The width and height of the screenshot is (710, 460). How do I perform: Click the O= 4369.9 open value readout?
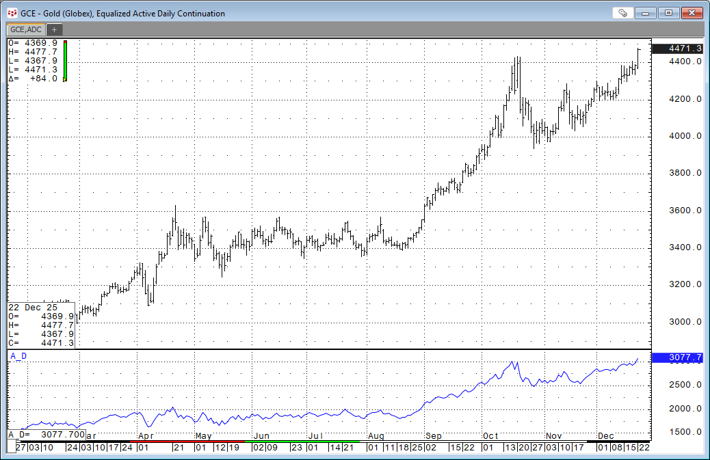click(32, 42)
